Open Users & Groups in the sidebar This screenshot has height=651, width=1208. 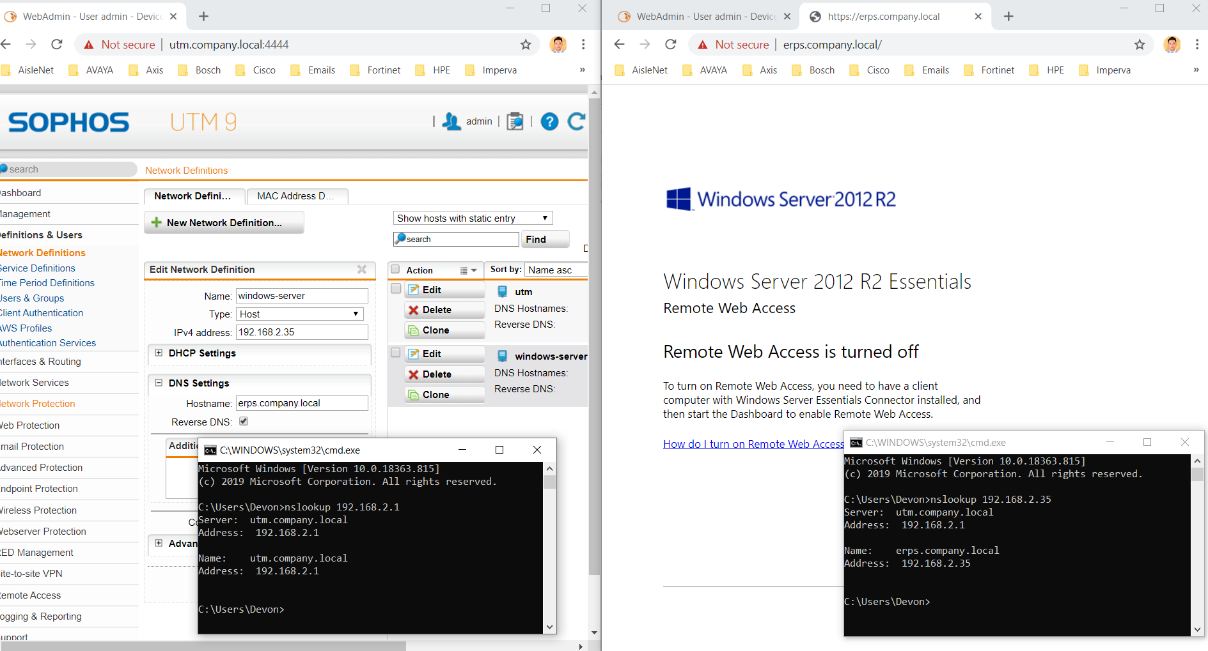point(32,298)
